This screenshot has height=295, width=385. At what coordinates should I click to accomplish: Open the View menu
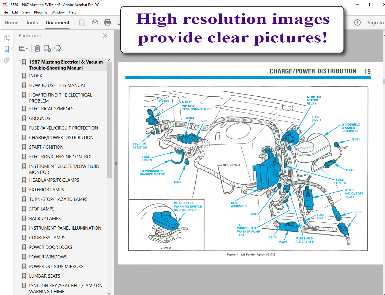point(26,12)
